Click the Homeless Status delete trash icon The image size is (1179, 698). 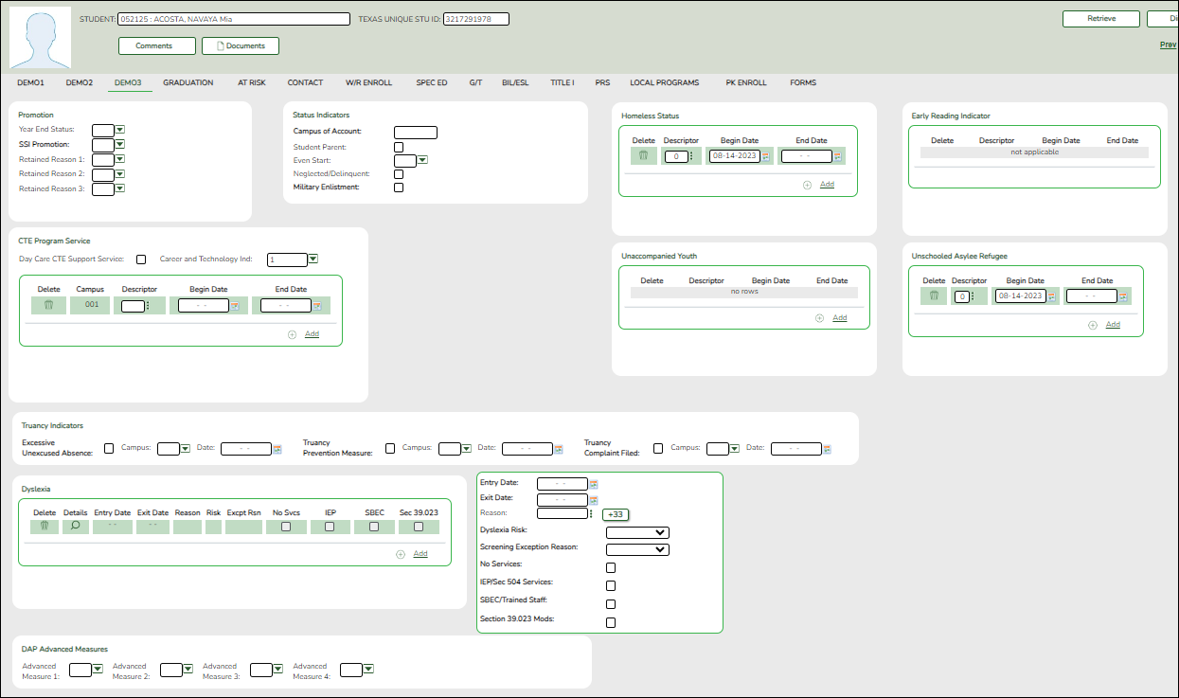tap(643, 156)
